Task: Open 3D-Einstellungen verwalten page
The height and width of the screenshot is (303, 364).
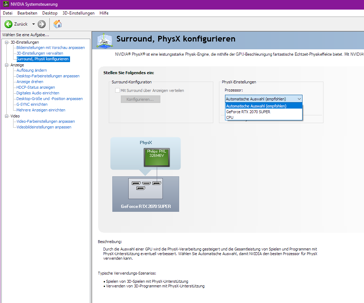Action: point(40,53)
